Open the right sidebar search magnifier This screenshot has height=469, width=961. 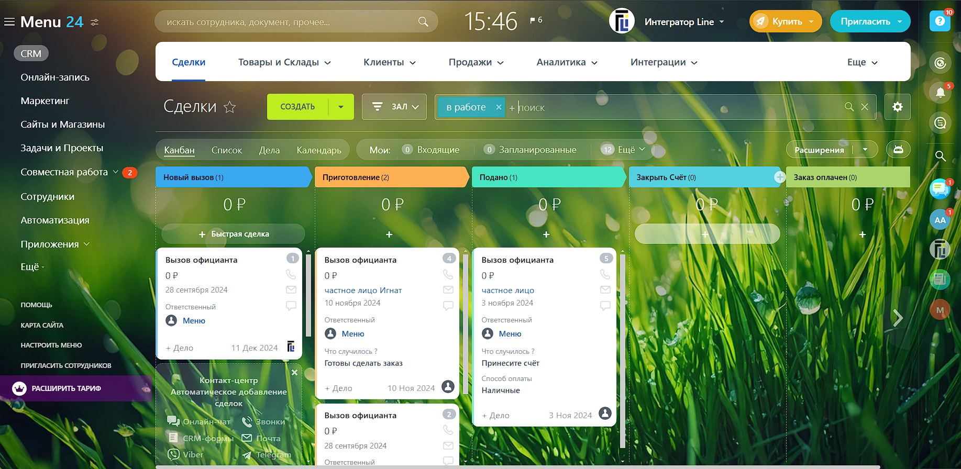(941, 156)
